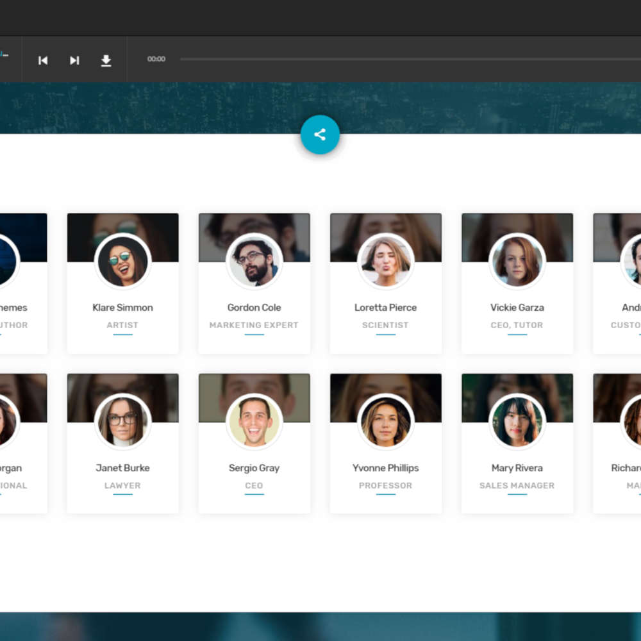Click the skip to next track icon
Image resolution: width=641 pixels, height=641 pixels.
point(74,60)
